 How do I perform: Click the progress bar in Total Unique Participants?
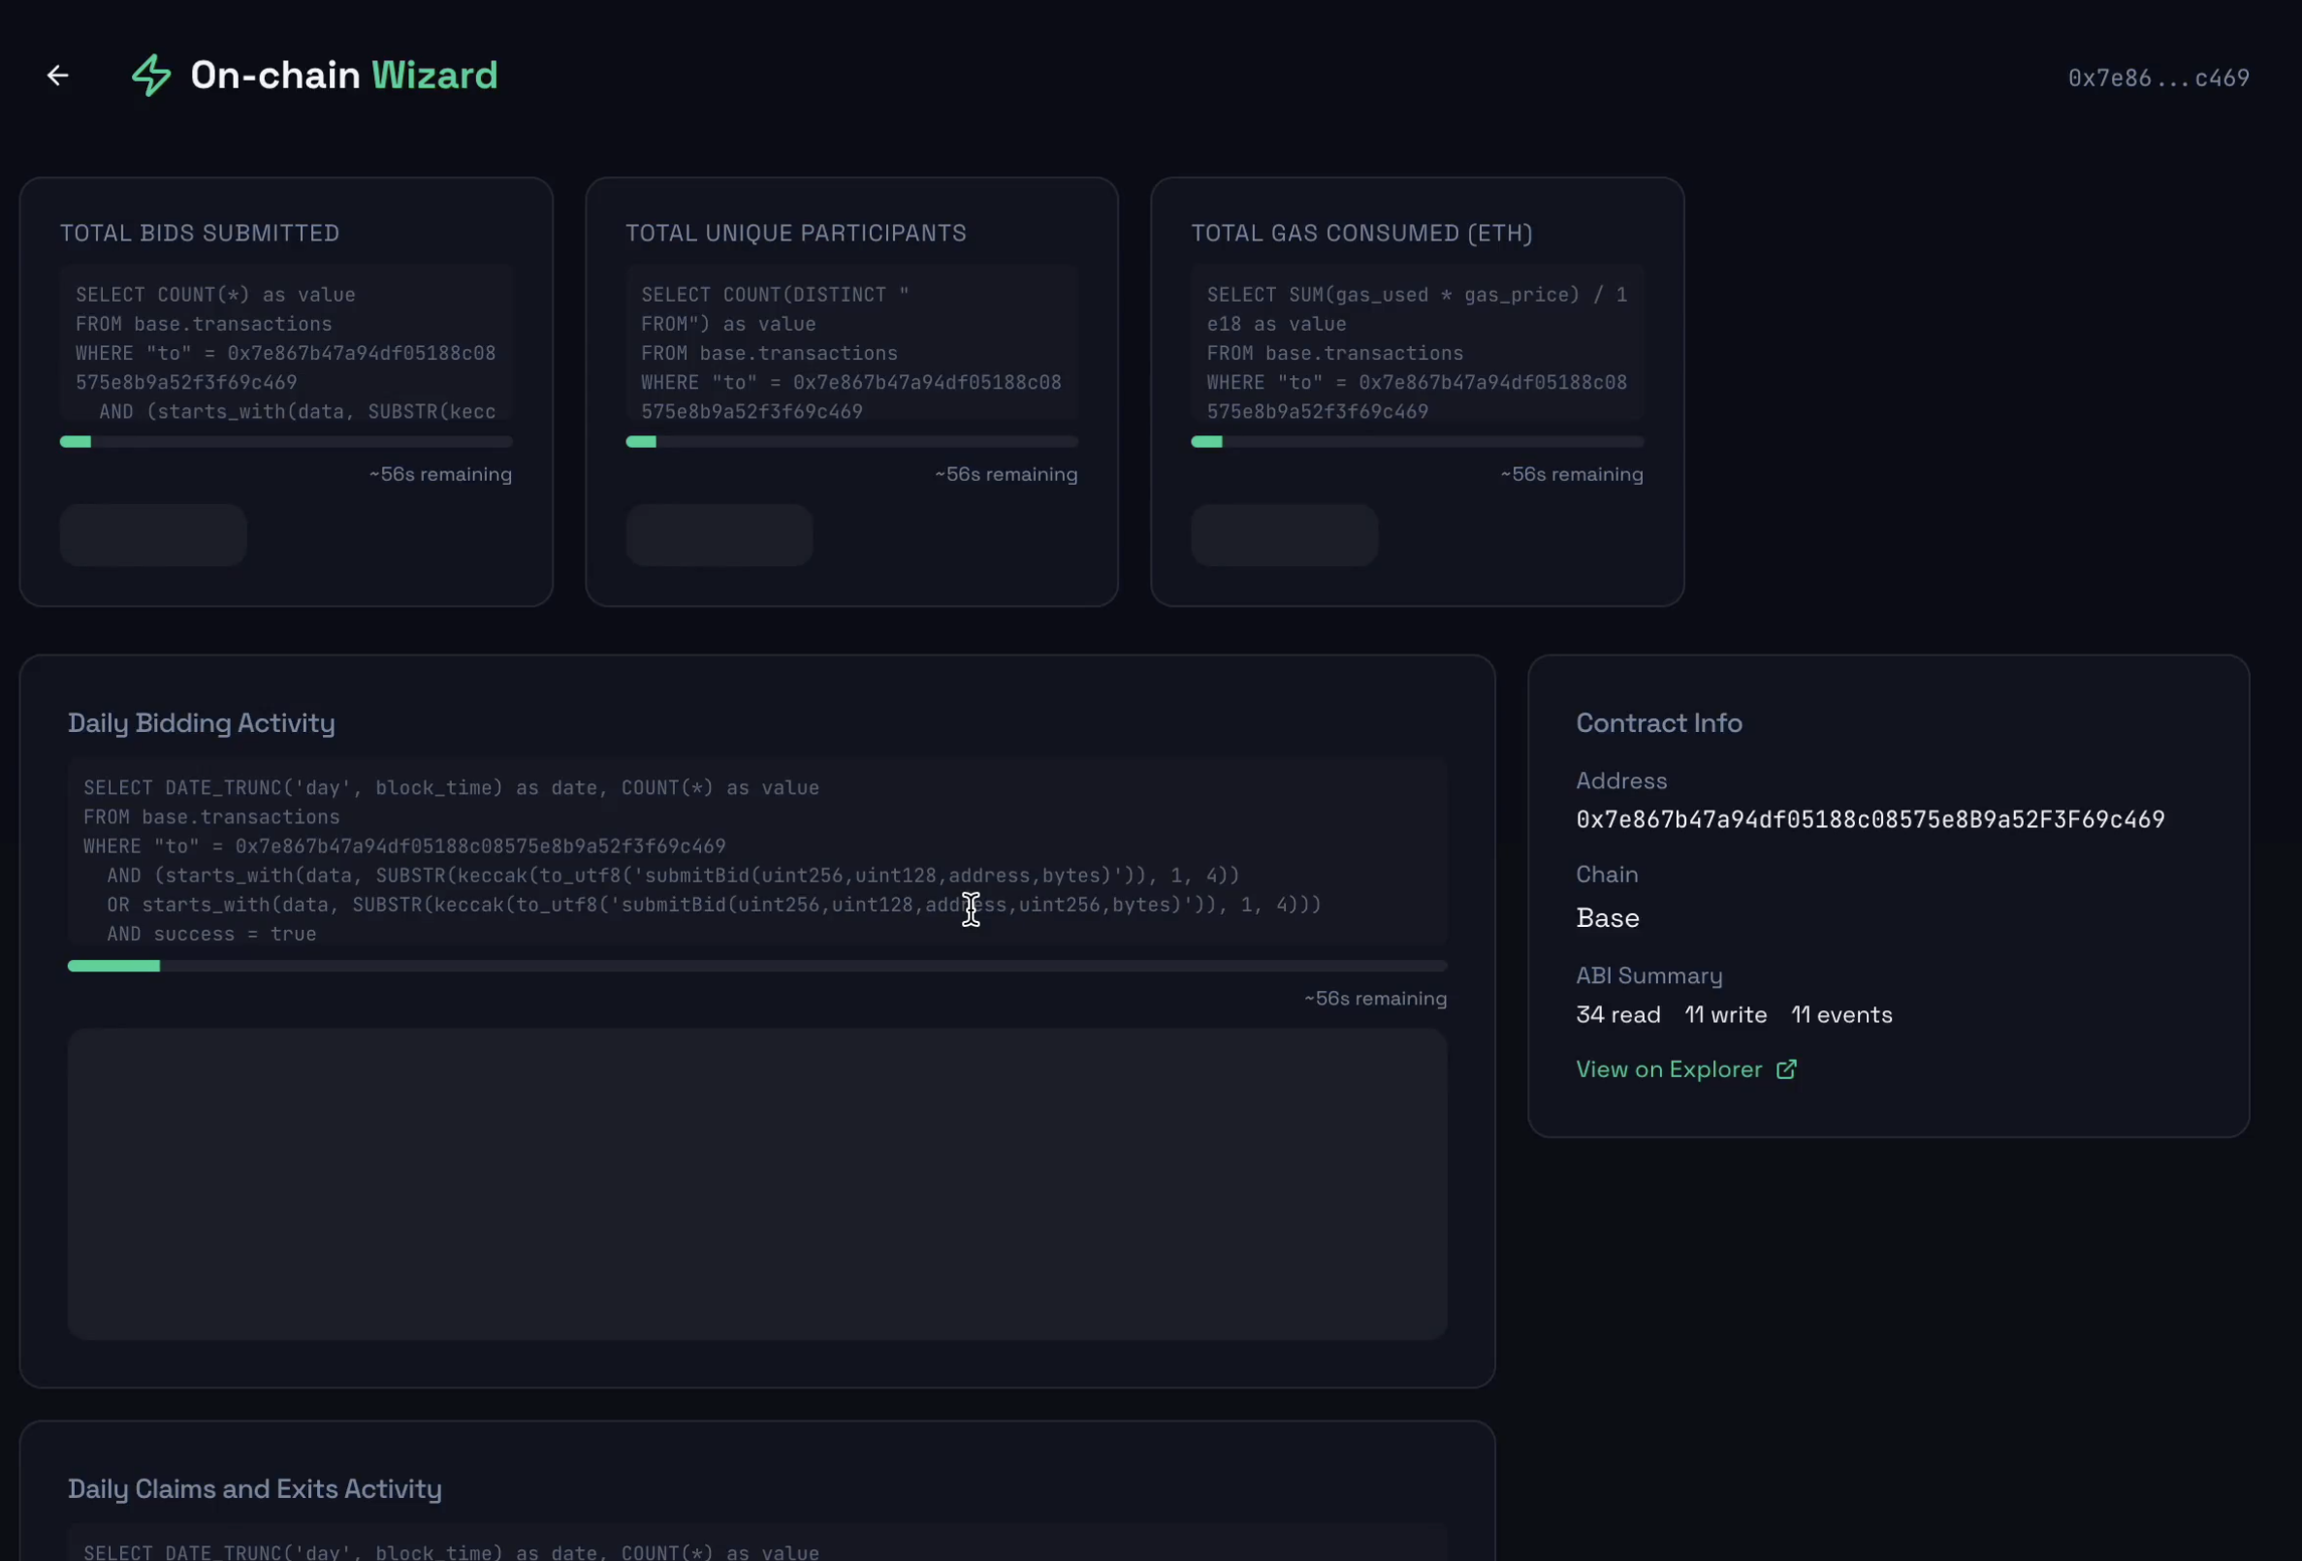[852, 442]
